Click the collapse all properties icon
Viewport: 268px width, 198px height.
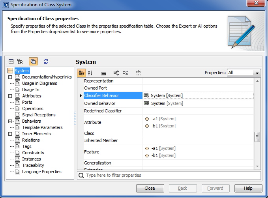coord(126,73)
